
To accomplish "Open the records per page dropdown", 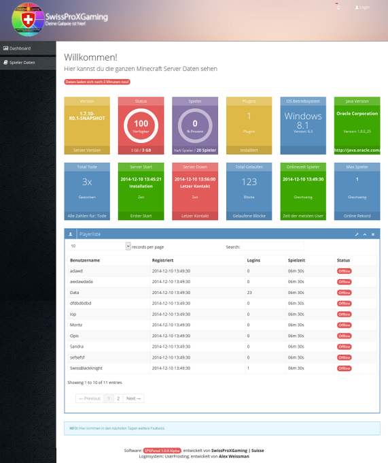I will point(99,246).
